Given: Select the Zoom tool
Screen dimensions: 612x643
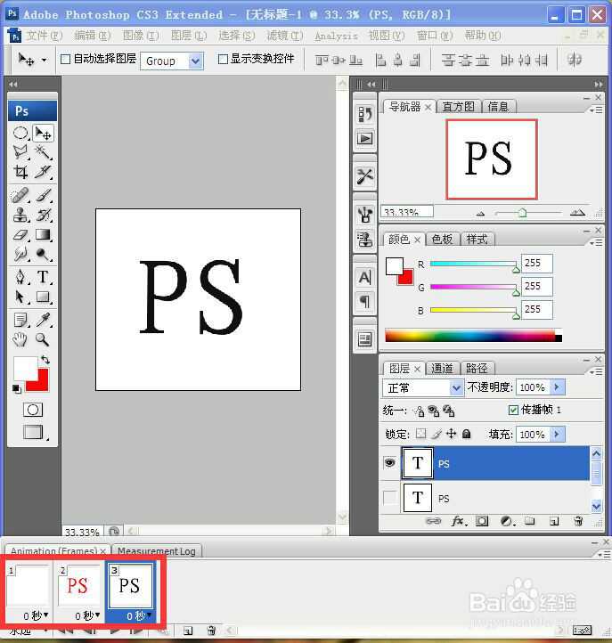Looking at the screenshot, I should point(43,339).
